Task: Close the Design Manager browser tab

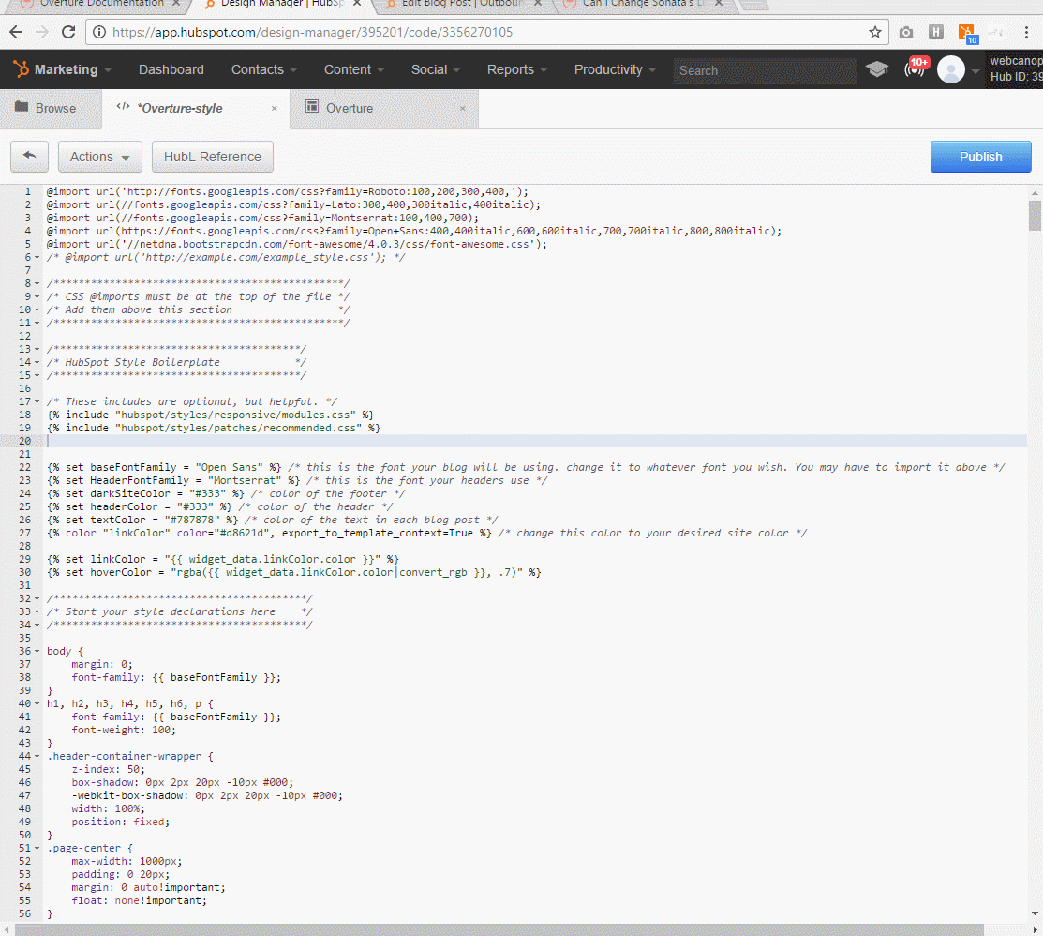Action: click(x=356, y=4)
